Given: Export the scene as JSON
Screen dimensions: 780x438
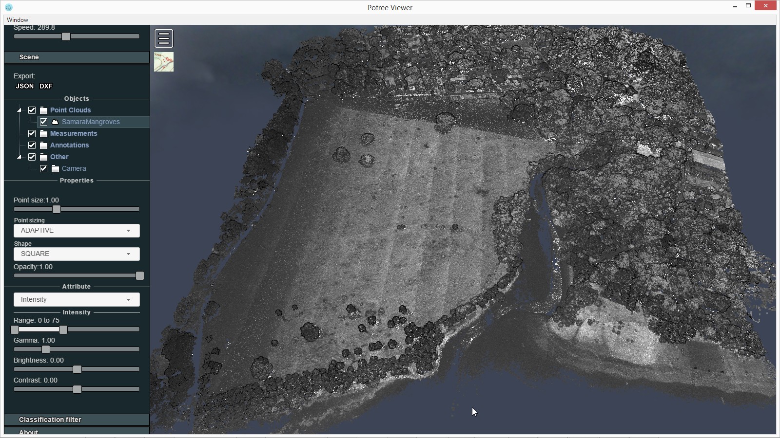Looking at the screenshot, I should pos(24,86).
